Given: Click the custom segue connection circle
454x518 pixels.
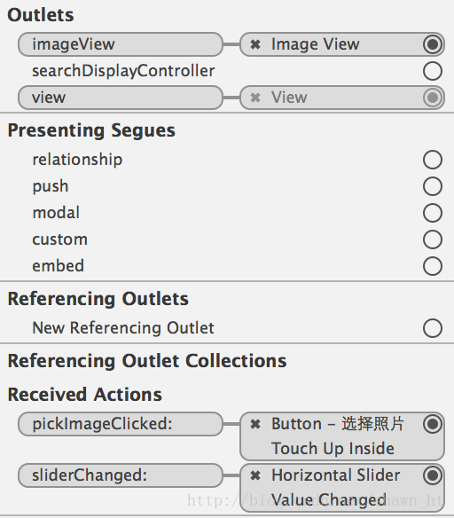Looking at the screenshot, I should [x=433, y=239].
